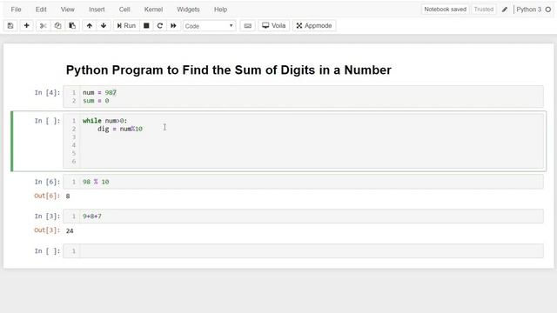Image resolution: width=557 pixels, height=313 pixels.
Task: Click the Notebook saved notification
Action: click(445, 10)
